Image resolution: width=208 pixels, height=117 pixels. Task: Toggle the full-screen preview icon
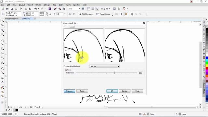[x=83, y=9]
